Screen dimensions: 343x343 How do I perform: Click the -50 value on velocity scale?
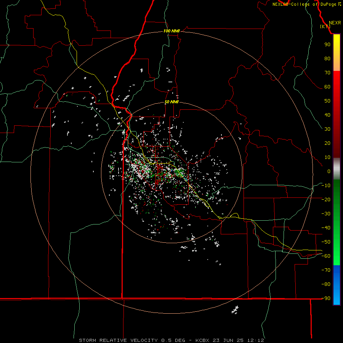[326, 242]
